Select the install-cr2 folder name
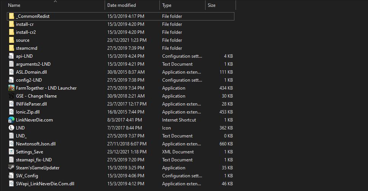This screenshot has height=191, width=368. 26,32
